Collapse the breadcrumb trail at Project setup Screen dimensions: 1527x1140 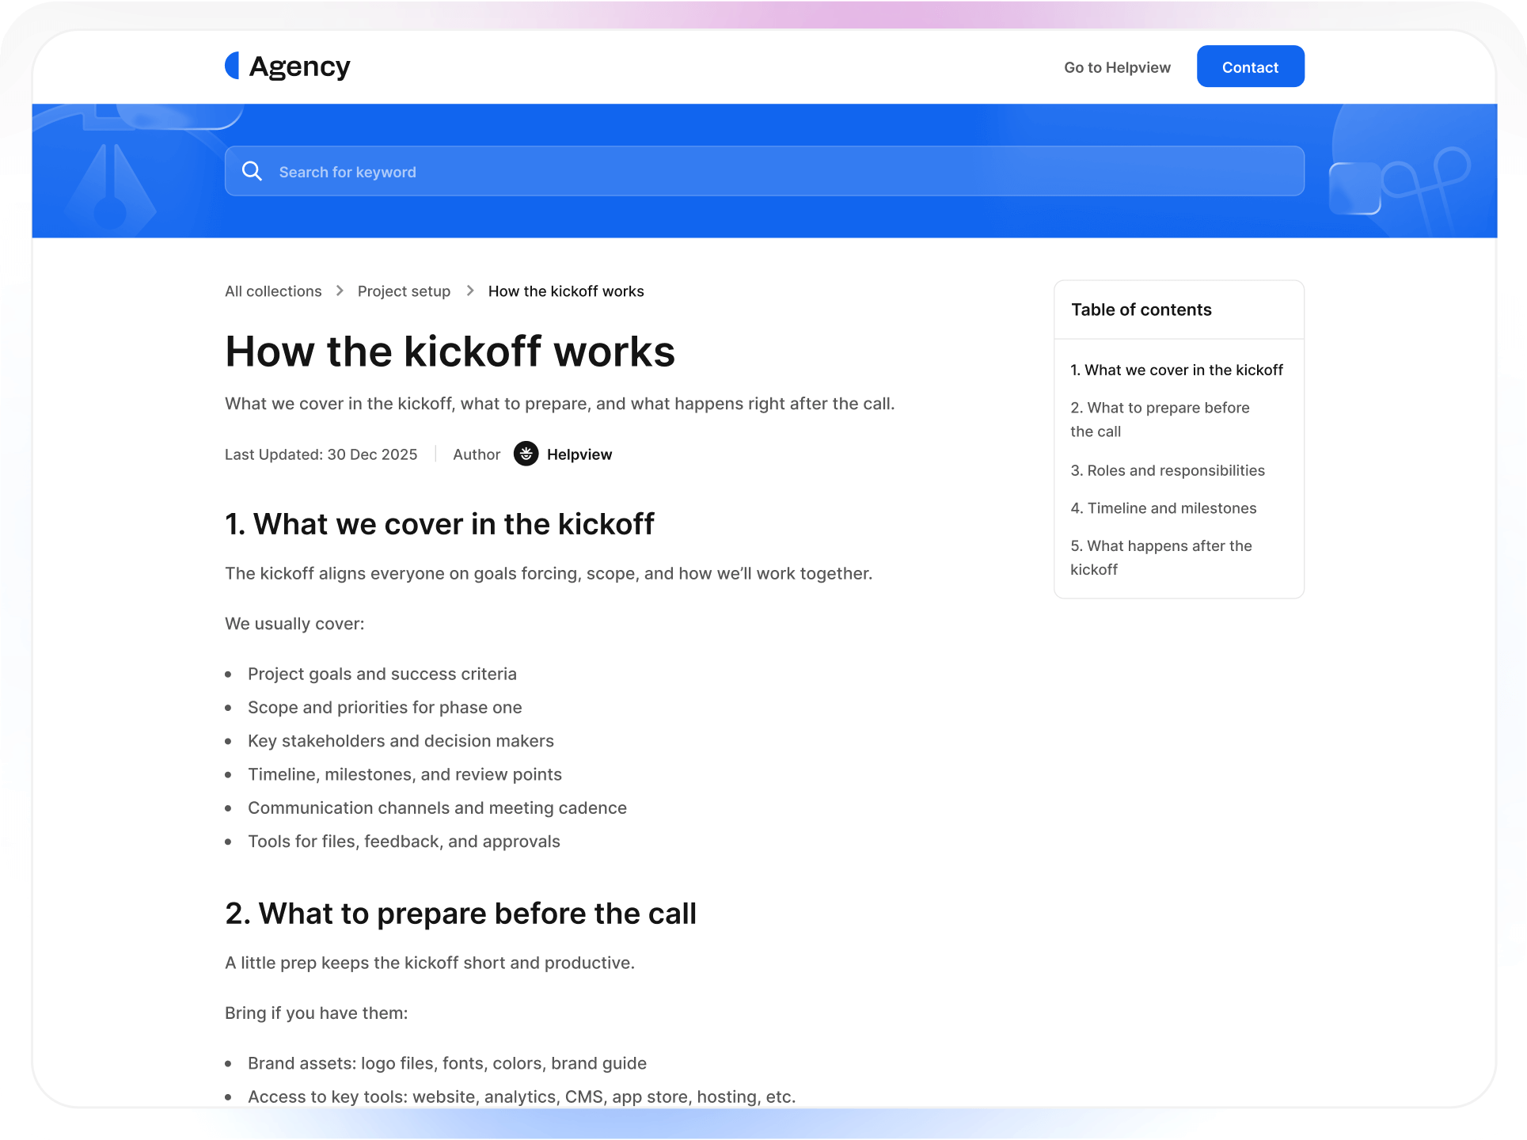(404, 291)
